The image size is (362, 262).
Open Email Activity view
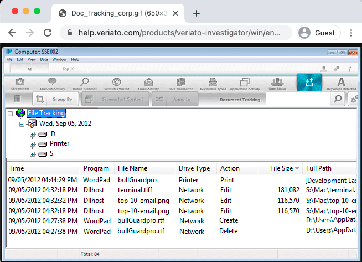pos(148,84)
